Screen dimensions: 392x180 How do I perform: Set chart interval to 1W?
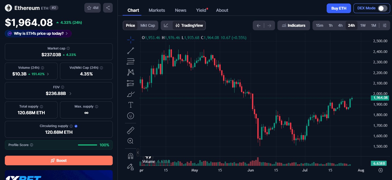click(363, 25)
